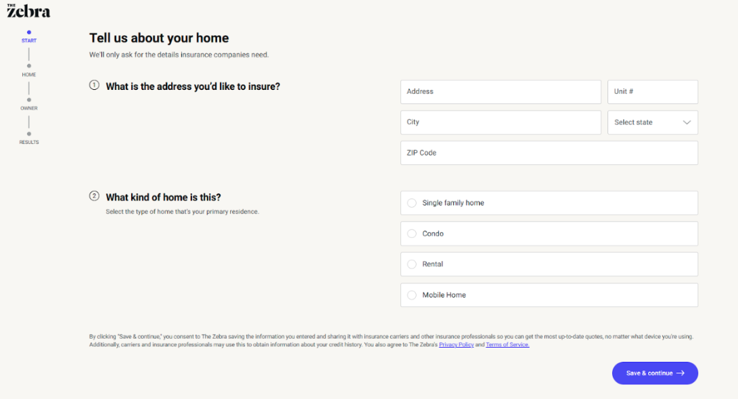Click the circled number 1 question marker
This screenshot has width=738, height=399.
coord(94,85)
